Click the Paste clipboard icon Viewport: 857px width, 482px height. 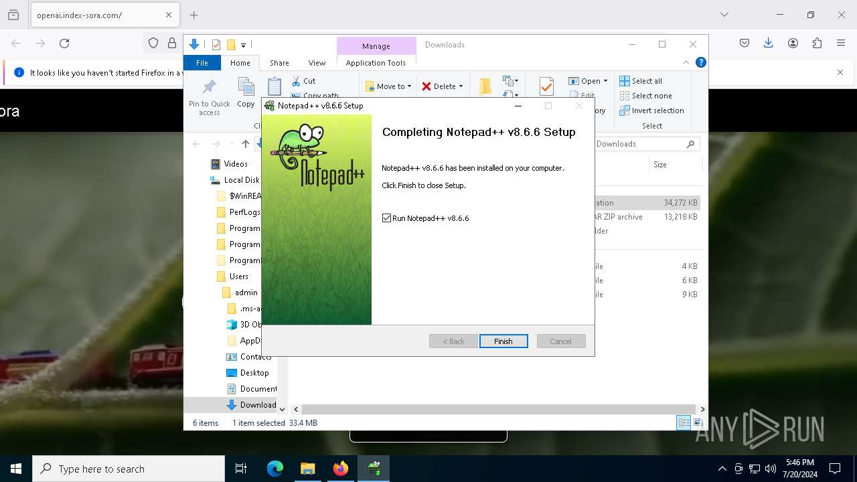tap(275, 87)
